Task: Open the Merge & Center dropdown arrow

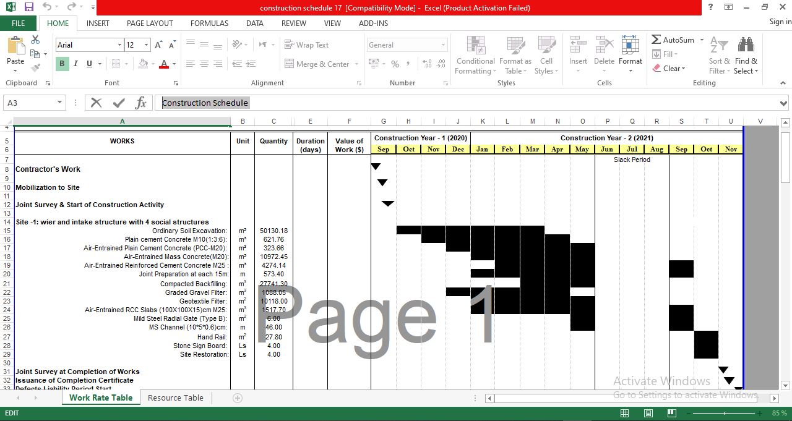Action: tap(358, 64)
